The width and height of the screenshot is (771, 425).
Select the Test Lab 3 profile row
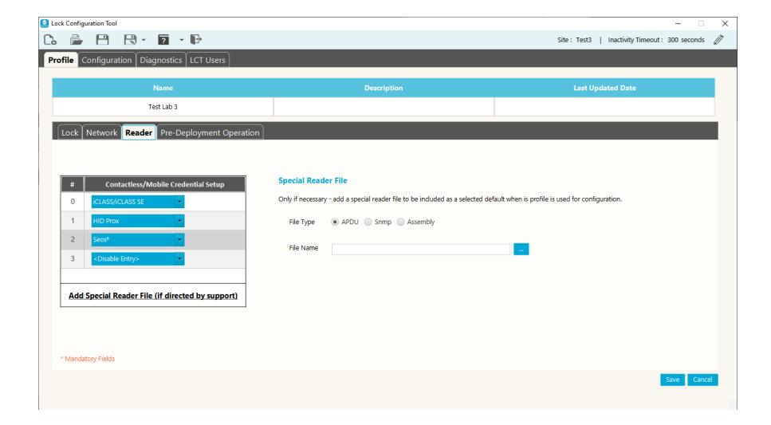click(x=384, y=107)
